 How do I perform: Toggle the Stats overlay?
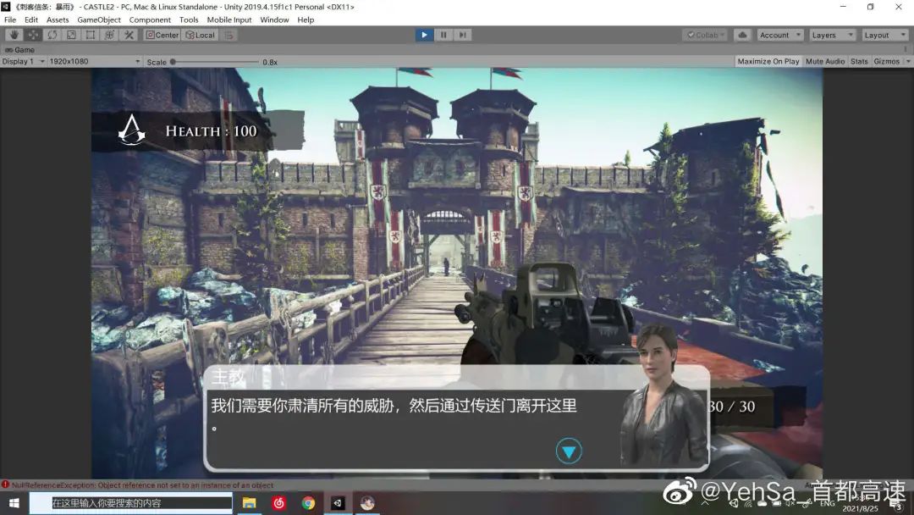coord(859,61)
